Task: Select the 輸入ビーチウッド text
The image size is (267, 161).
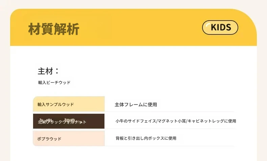Action: tap(54, 82)
